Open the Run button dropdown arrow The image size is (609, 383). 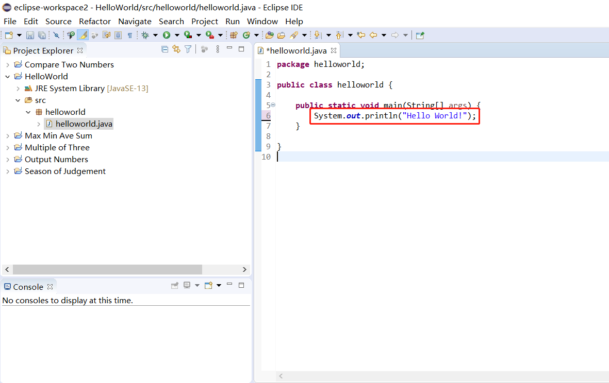176,35
